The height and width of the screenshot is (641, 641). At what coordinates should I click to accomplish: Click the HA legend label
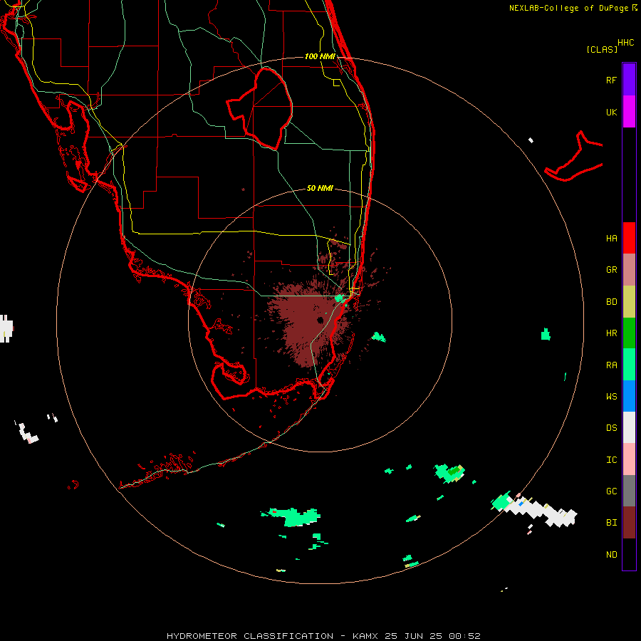pos(611,239)
